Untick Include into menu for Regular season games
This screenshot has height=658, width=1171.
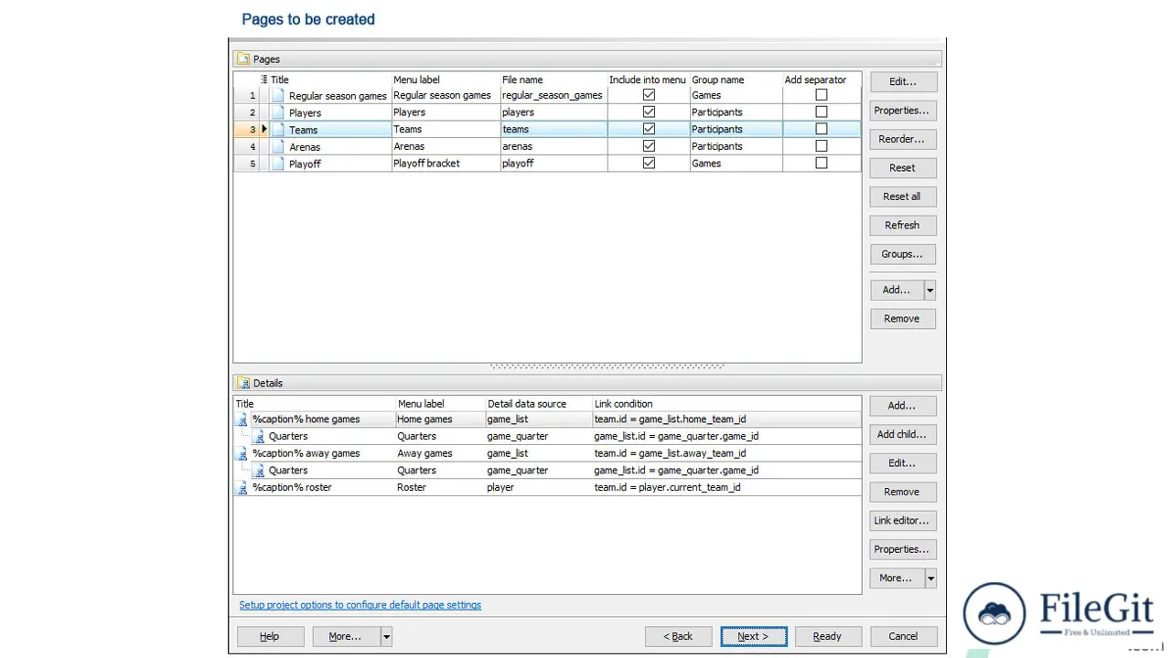(649, 95)
